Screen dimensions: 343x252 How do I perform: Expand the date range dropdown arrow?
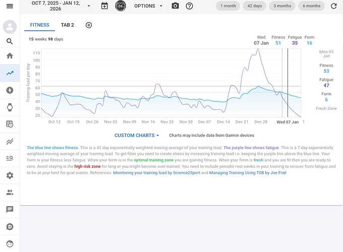coord(89,6)
